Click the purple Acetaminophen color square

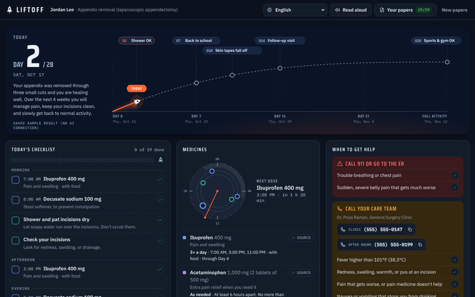[184, 272]
